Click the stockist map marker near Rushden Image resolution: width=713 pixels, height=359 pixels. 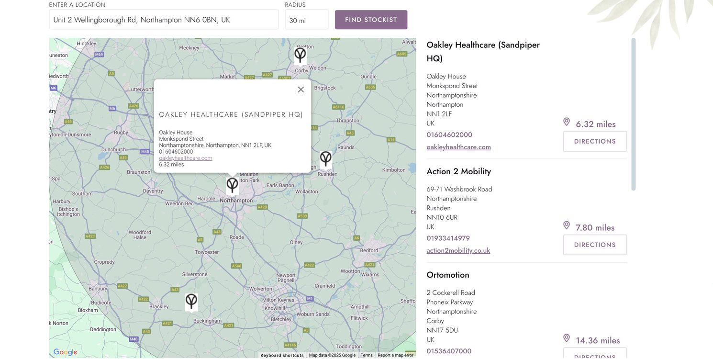(325, 159)
